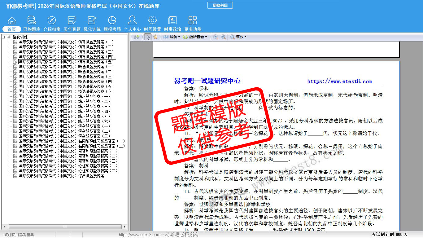
Task: Click the 切换科目 switch subject button
Action: pos(220,5)
